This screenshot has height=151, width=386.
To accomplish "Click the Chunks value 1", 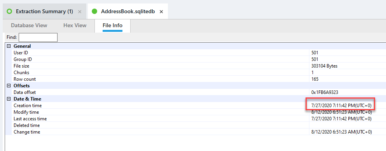I will (x=313, y=73).
